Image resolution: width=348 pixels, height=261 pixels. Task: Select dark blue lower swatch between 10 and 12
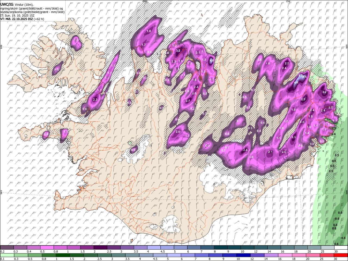(x=244, y=255)
